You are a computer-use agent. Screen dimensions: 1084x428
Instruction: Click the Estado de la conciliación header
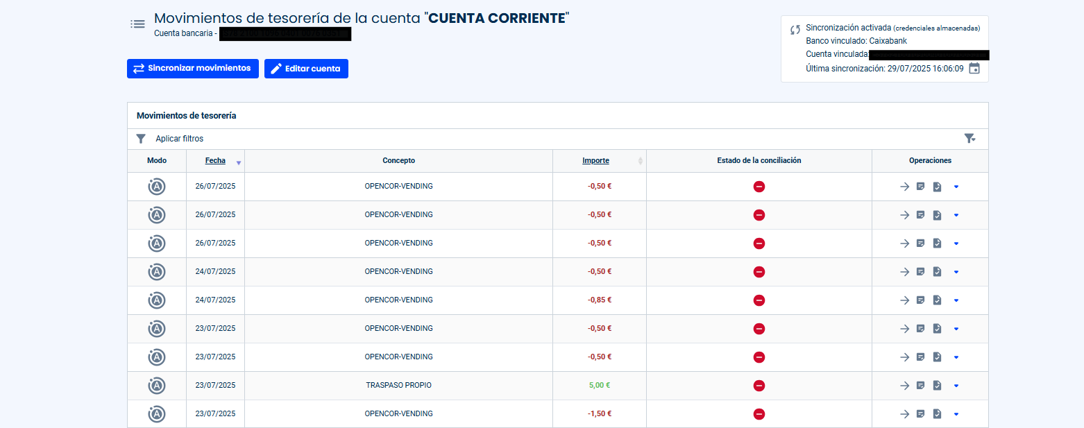coord(759,160)
